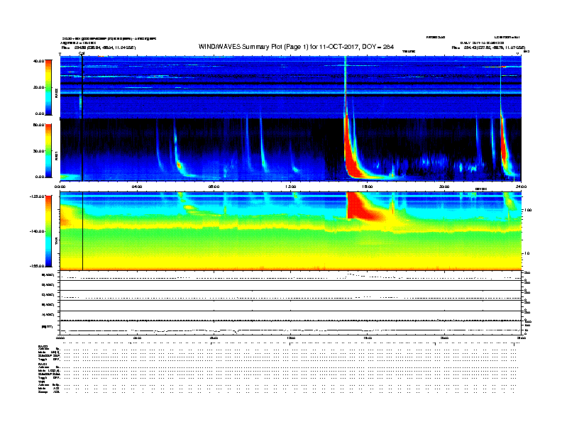The width and height of the screenshot is (562, 434).
Task: Click the rotated TNR axis label
Action: click(x=57, y=243)
